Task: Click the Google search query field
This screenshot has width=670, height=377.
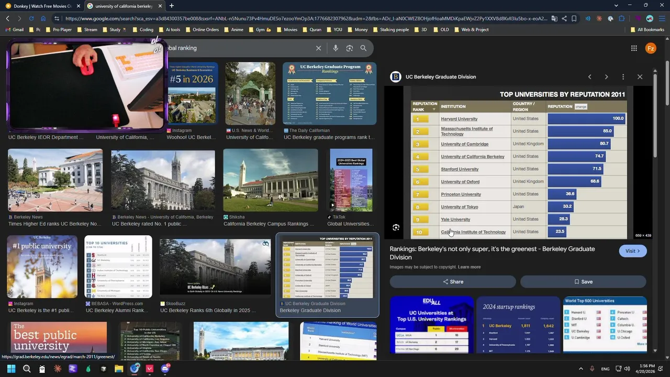Action: (238, 48)
